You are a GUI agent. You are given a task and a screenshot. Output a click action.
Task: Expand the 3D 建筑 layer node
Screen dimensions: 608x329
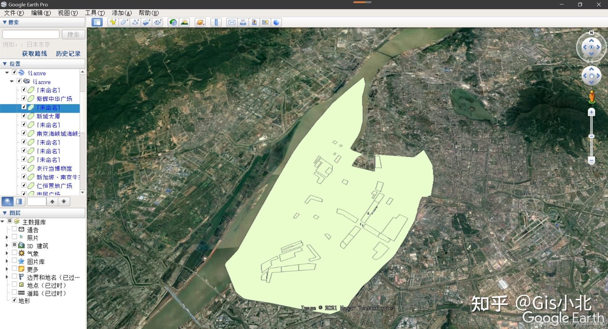pyautogui.click(x=7, y=245)
